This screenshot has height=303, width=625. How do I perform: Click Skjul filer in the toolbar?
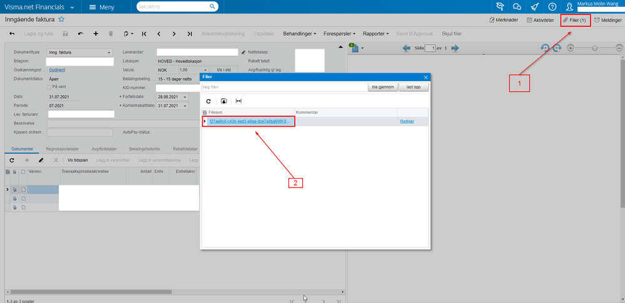coord(452,34)
